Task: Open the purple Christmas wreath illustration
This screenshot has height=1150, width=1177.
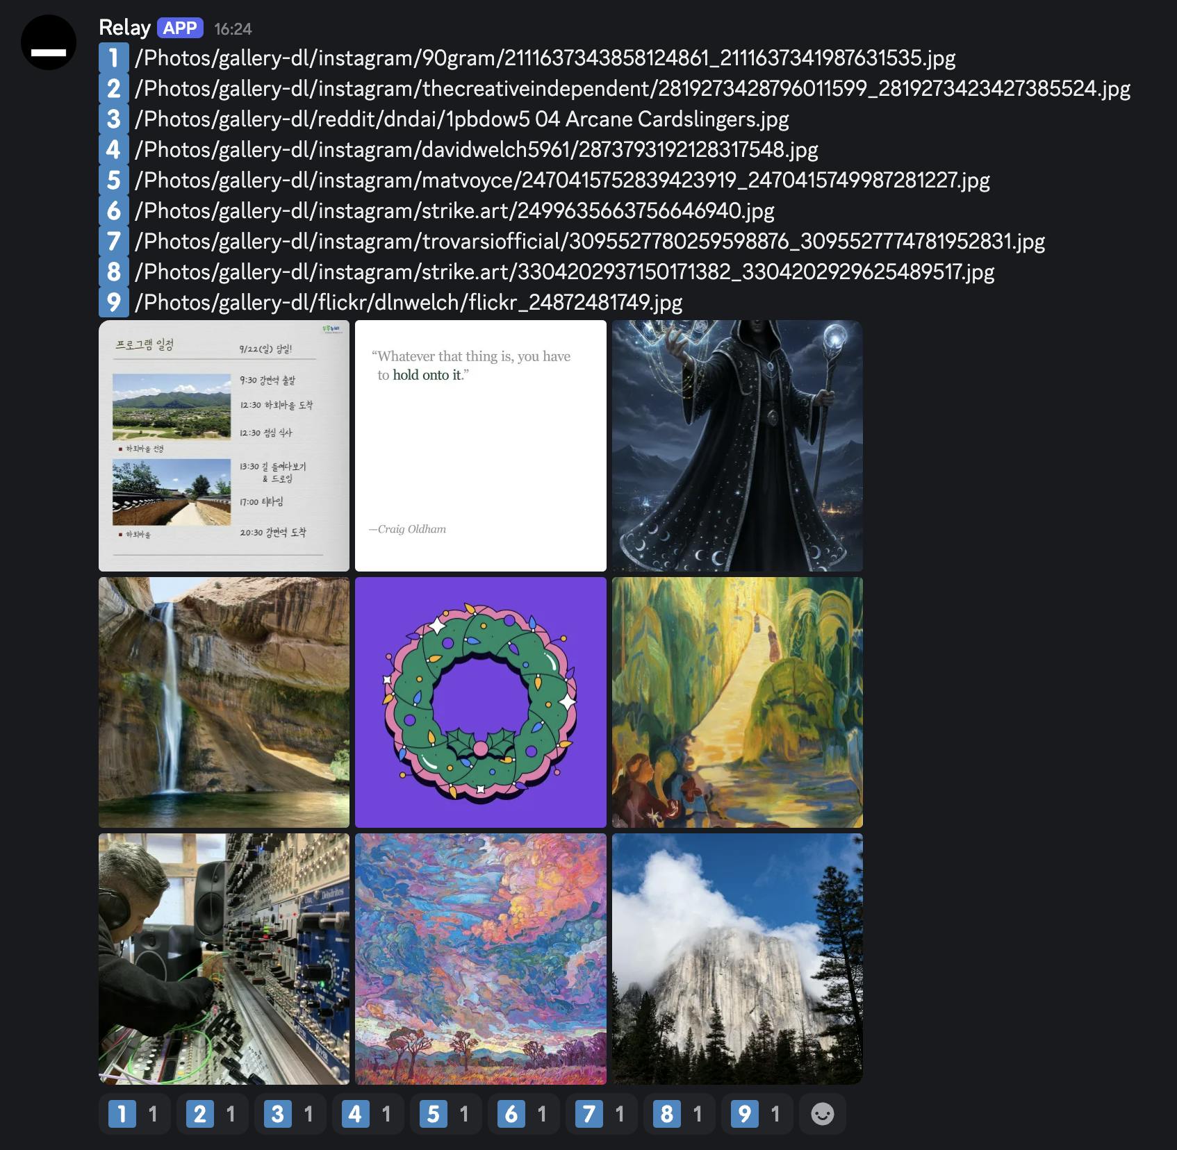Action: pyautogui.click(x=480, y=702)
